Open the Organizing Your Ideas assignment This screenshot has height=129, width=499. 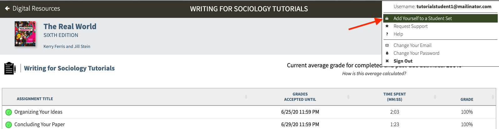click(x=38, y=112)
